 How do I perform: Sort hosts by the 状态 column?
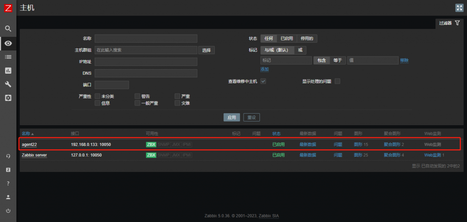(x=276, y=134)
